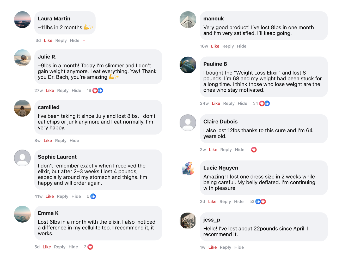Hide the comment by jess_p
The height and width of the screenshot is (261, 342).
pyautogui.click(x=239, y=247)
